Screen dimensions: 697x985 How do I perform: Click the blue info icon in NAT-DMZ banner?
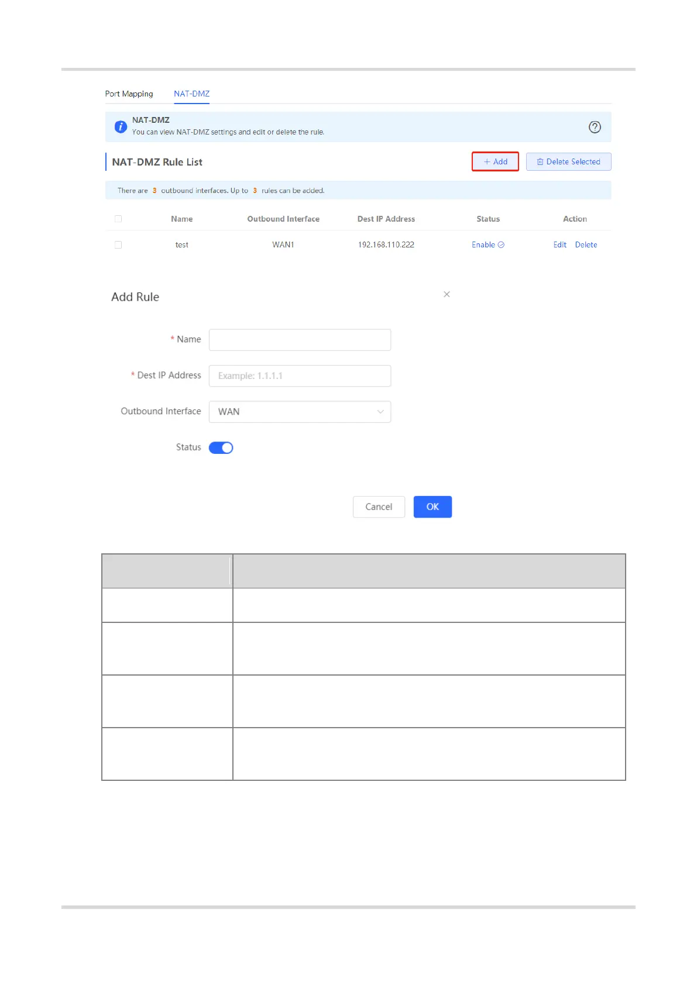[x=121, y=127]
